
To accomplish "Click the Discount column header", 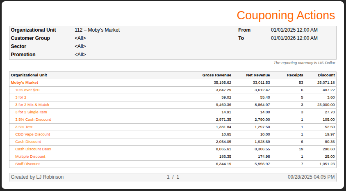I will tap(326, 75).
